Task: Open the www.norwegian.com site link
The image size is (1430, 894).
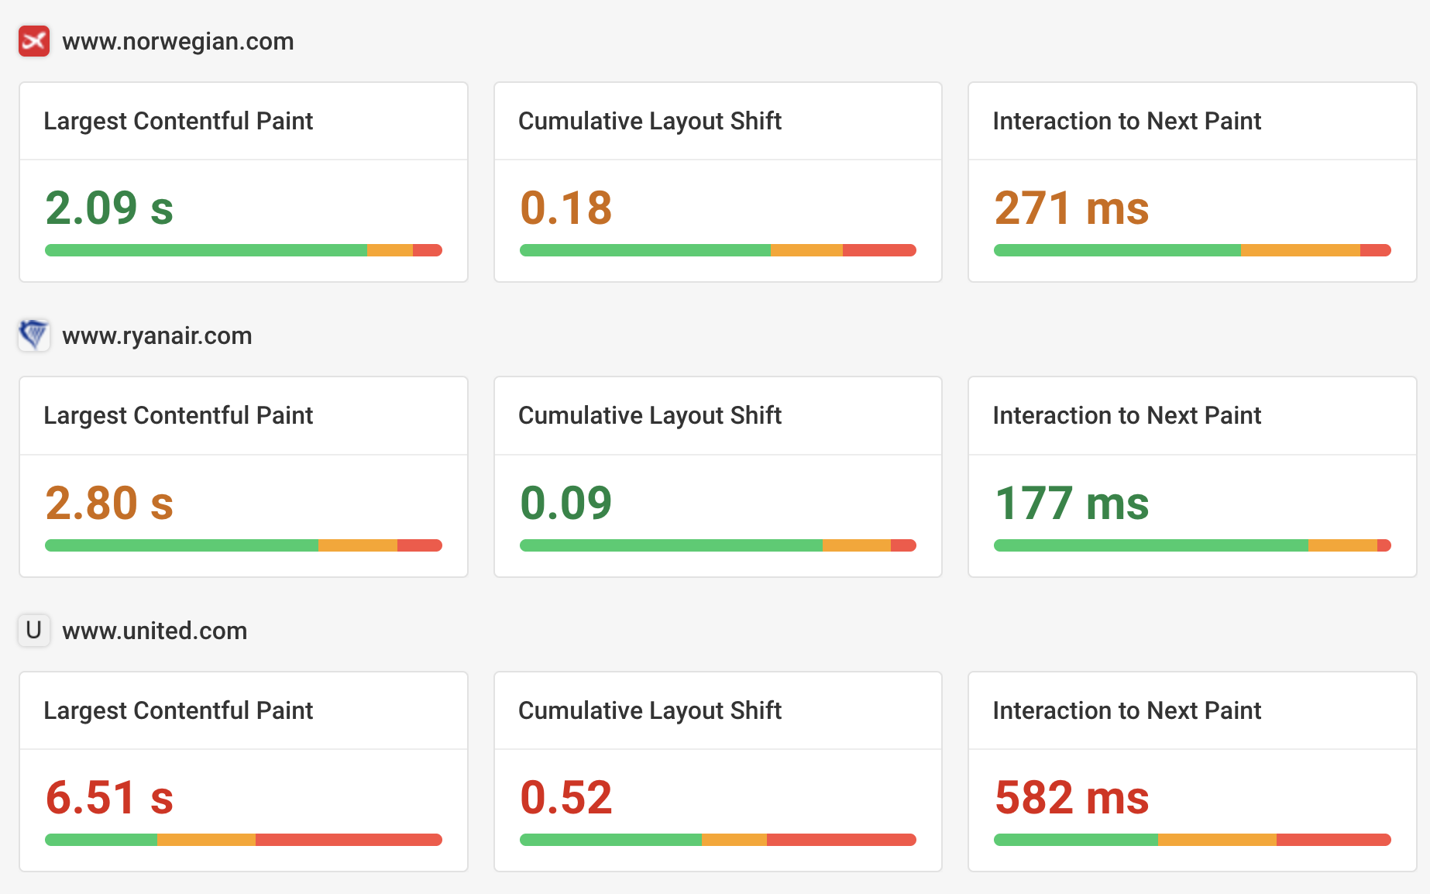Action: tap(177, 41)
